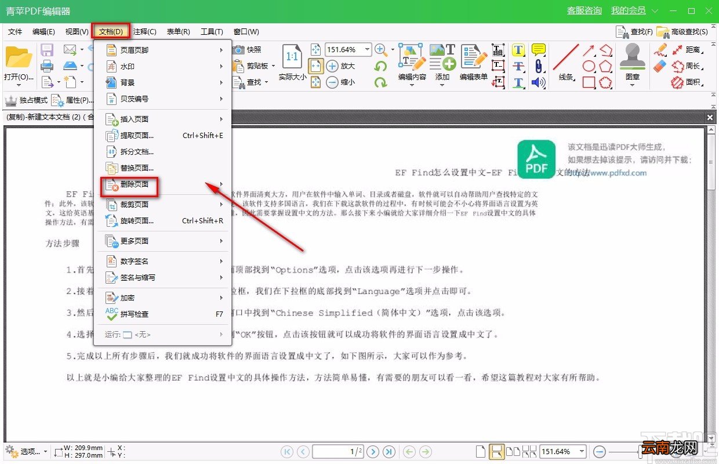
Task: Click the 放大 zoom in plus icon
Action: (x=332, y=66)
